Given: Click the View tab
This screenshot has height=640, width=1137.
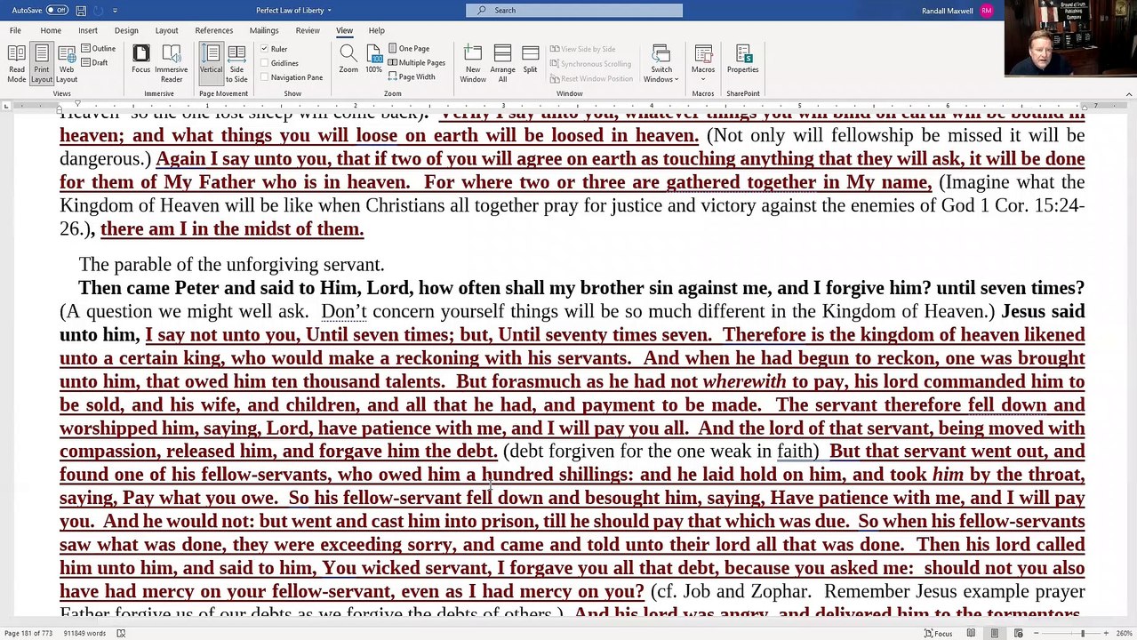Looking at the screenshot, I should [x=344, y=30].
